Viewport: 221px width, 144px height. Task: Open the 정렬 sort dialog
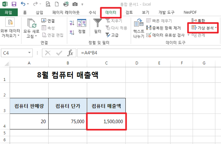click(82, 27)
